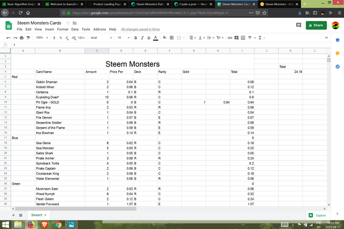Click the Undo icon in toolbar
Screen dimensions: 344x229
coord(9,38)
